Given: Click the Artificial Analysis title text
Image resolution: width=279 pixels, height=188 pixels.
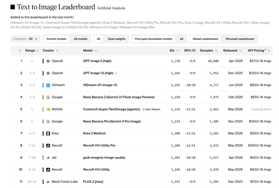Looking at the screenshot, I should pos(111,8).
